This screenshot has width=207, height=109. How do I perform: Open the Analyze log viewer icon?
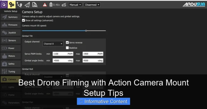tap(35, 5)
